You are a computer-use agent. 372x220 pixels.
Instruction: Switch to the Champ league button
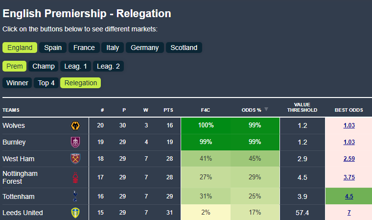tap(44, 66)
